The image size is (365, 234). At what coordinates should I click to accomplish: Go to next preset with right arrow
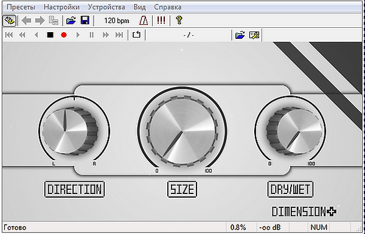click(x=40, y=21)
